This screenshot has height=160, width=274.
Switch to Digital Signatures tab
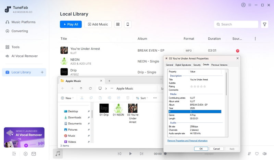183,65
